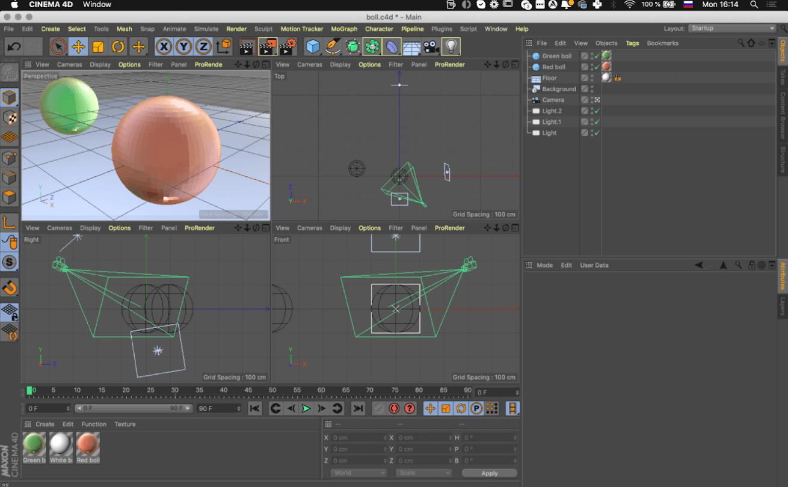Activate the Move tool
The height and width of the screenshot is (487, 788).
[x=78, y=46]
